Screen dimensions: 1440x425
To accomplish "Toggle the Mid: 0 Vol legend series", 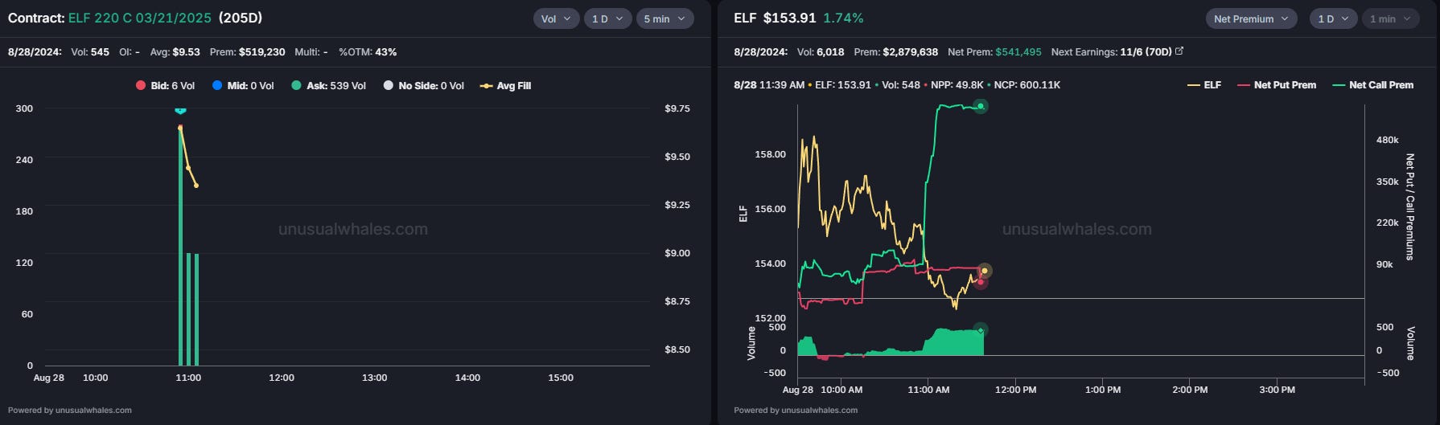I will [243, 86].
